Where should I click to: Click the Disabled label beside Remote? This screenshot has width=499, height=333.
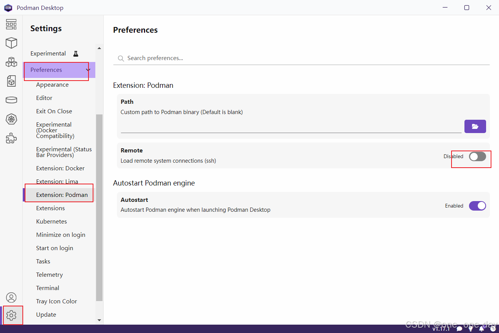tap(453, 156)
